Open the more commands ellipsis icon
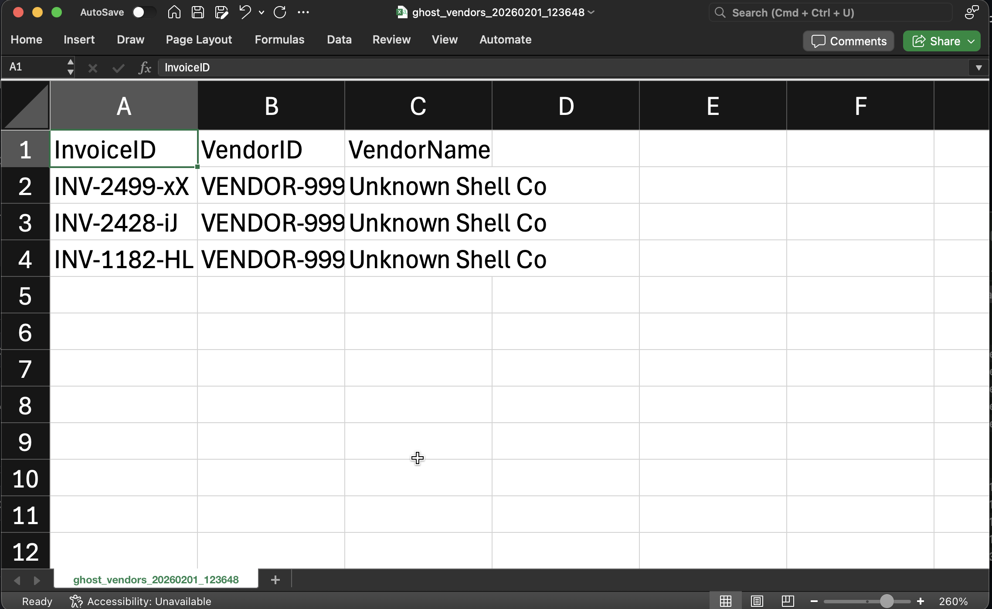 (303, 12)
